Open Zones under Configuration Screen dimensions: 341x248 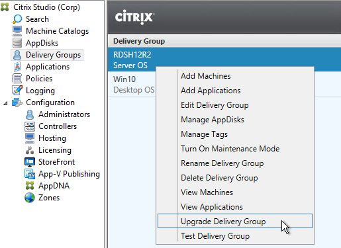pos(49,198)
